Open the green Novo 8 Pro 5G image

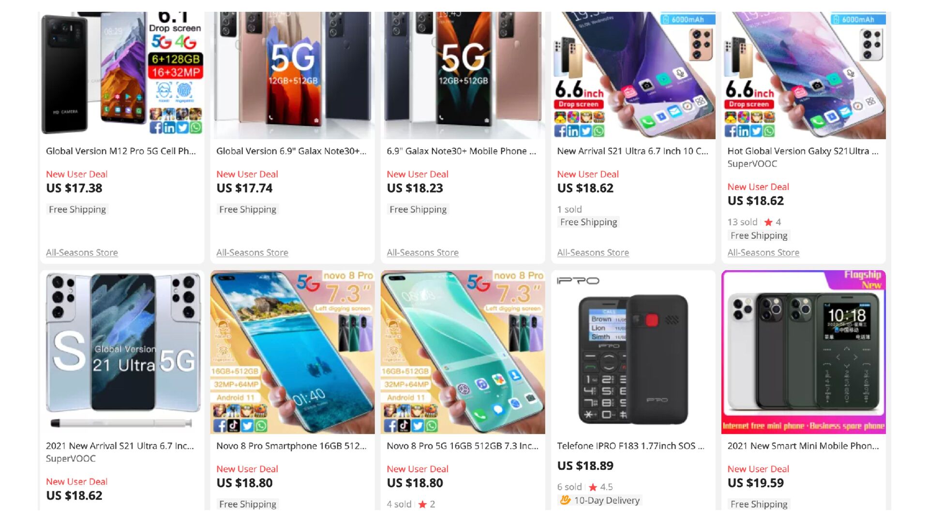(x=463, y=352)
